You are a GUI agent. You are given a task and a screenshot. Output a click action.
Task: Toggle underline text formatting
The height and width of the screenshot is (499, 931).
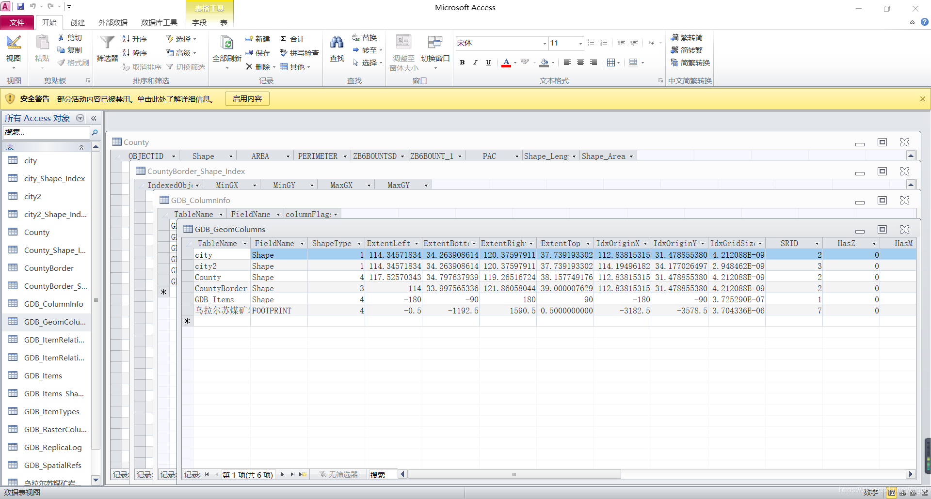(488, 62)
